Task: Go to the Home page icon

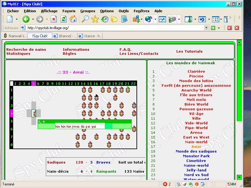Action: click(73, 19)
